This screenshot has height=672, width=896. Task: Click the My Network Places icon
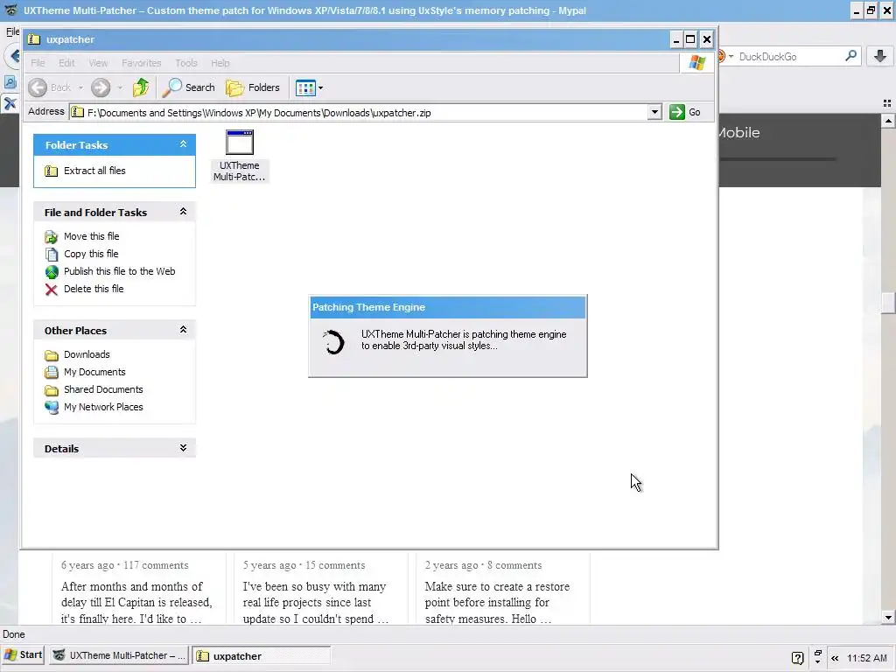(52, 408)
